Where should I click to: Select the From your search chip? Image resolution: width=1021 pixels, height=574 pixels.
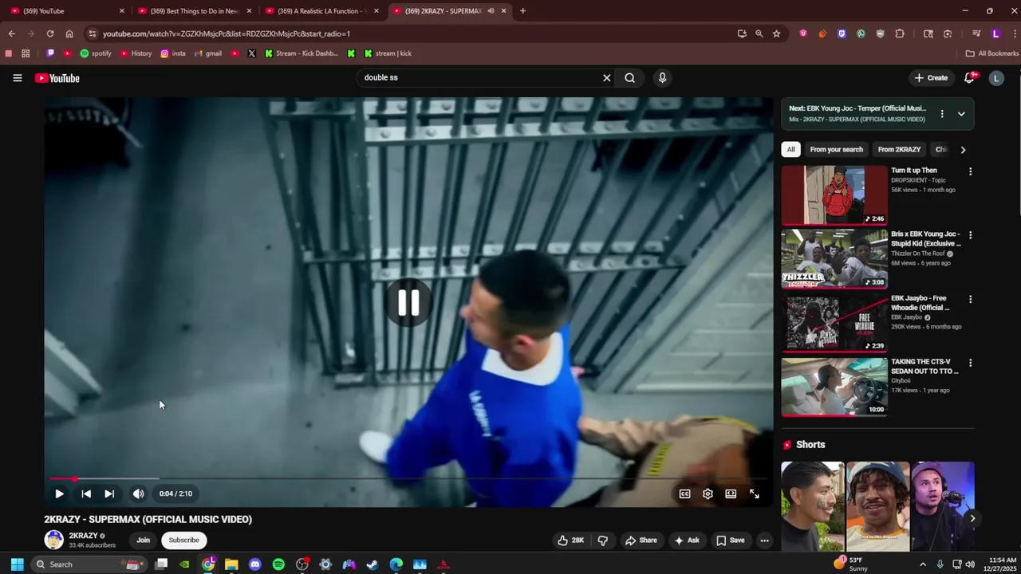pyautogui.click(x=836, y=149)
